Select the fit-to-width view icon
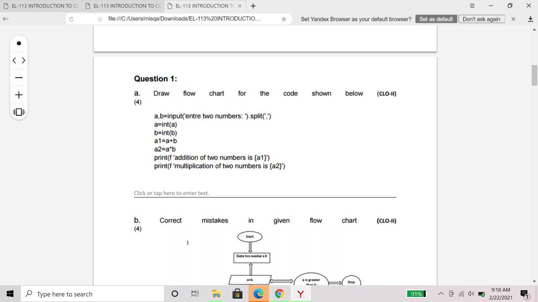Viewport: 538px width, 302px height. (18, 112)
